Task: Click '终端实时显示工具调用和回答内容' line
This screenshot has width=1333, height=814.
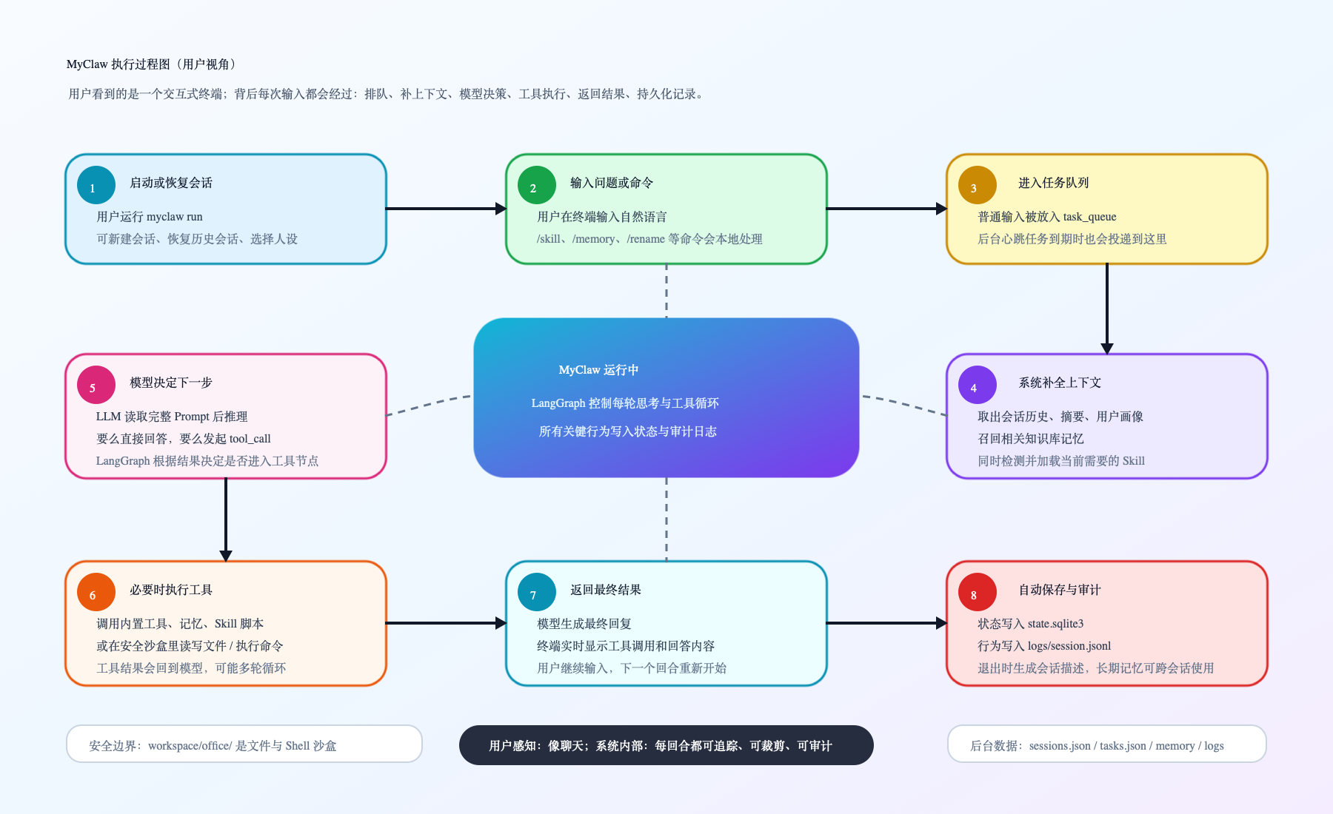Action: 626,646
